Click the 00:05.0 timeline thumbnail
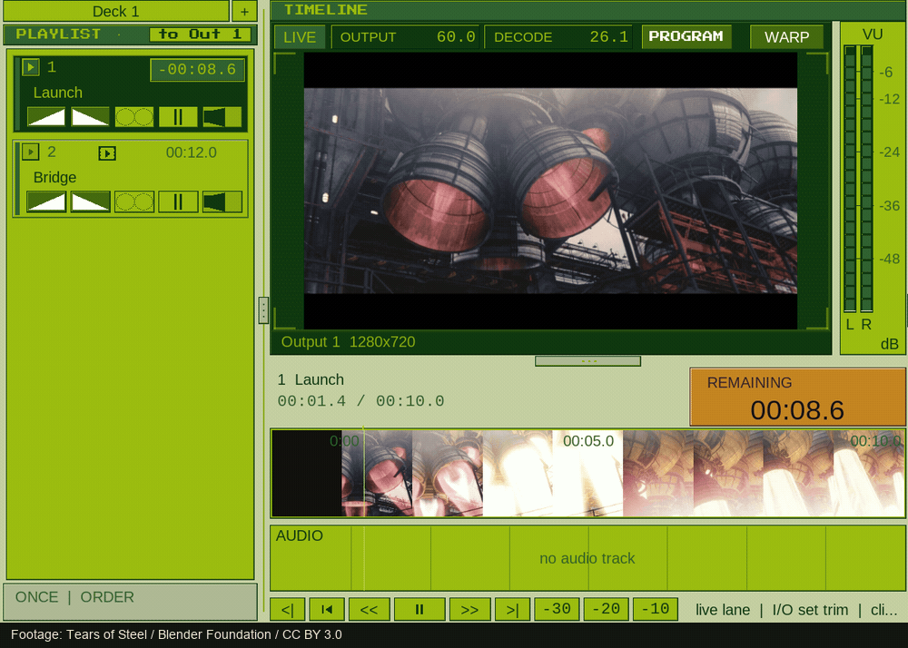 coord(587,473)
